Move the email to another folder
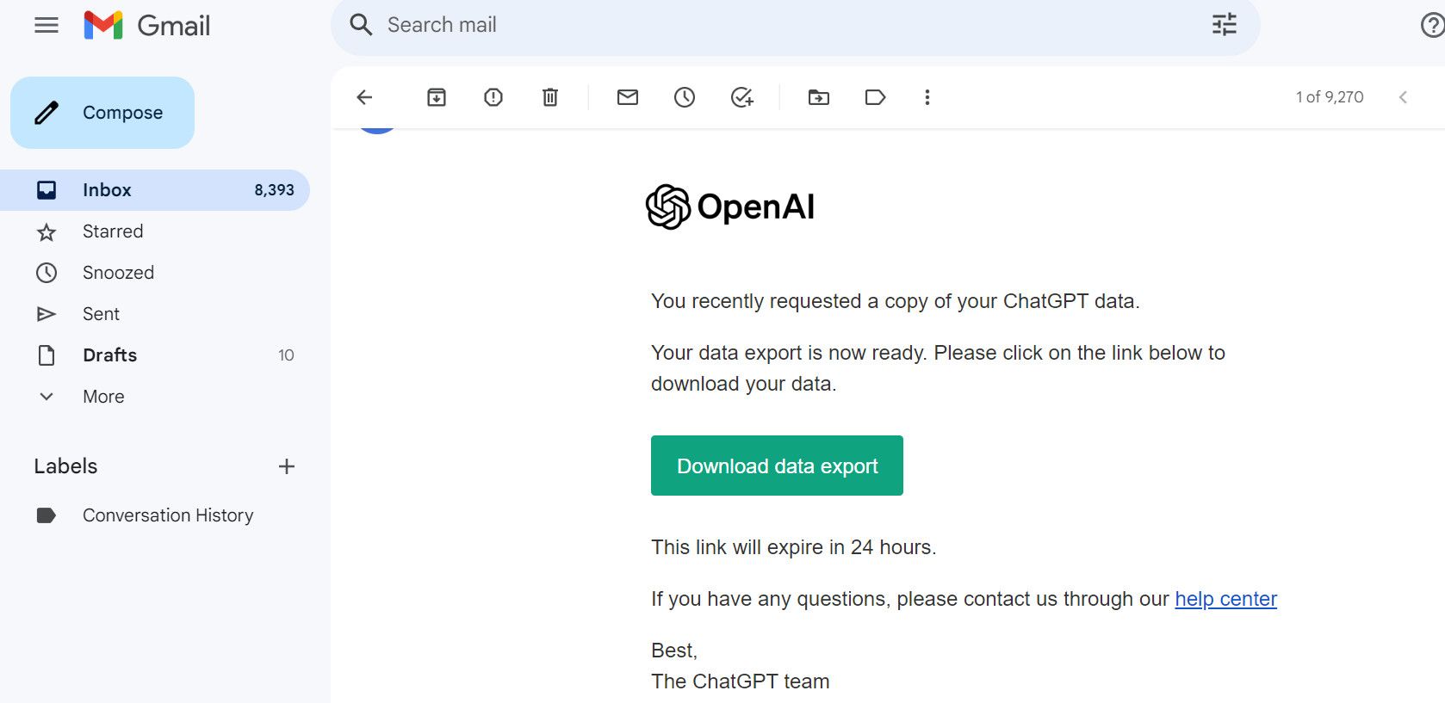Image resolution: width=1445 pixels, height=703 pixels. [818, 97]
